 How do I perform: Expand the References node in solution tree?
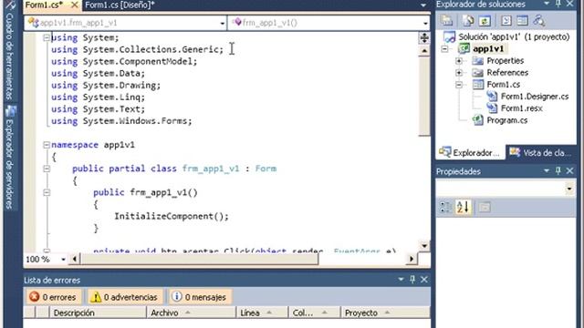[459, 73]
